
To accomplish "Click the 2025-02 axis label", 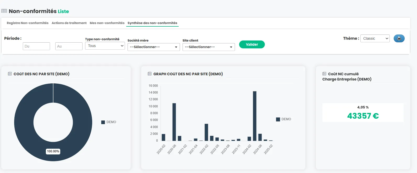I will pyautogui.click(x=268, y=149).
